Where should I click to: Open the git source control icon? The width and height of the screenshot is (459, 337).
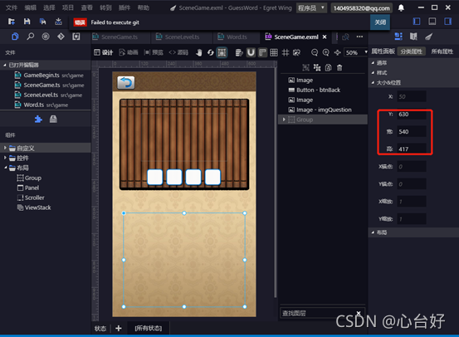coord(61,37)
